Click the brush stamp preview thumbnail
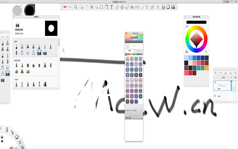 (51, 28)
